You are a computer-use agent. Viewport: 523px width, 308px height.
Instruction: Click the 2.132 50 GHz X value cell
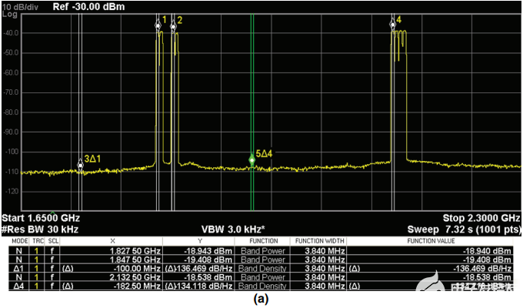pos(135,277)
